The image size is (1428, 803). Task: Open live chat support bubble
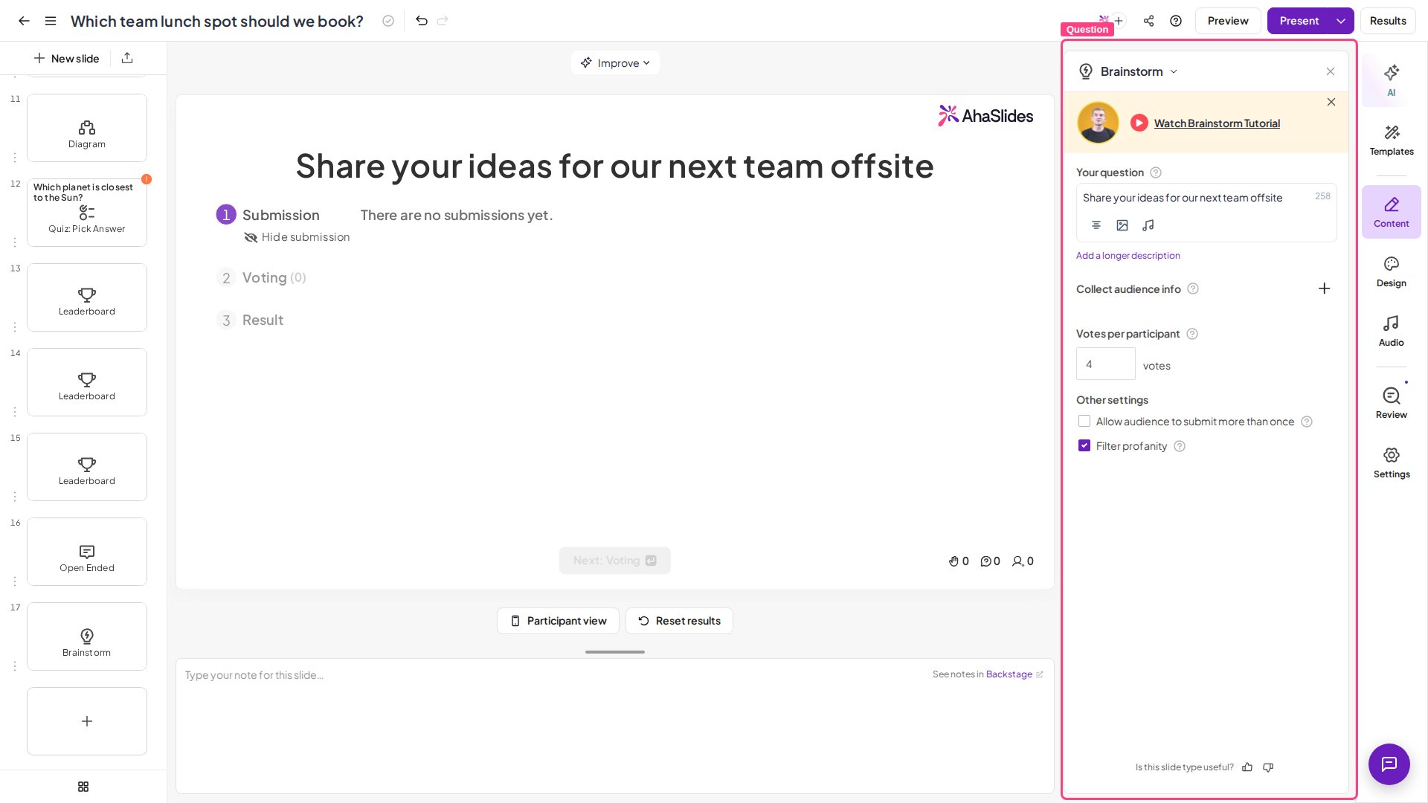[1389, 764]
